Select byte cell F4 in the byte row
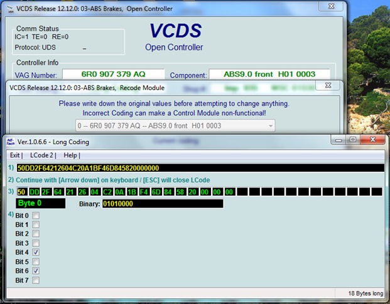This screenshot has width=390, height=304. [145, 192]
